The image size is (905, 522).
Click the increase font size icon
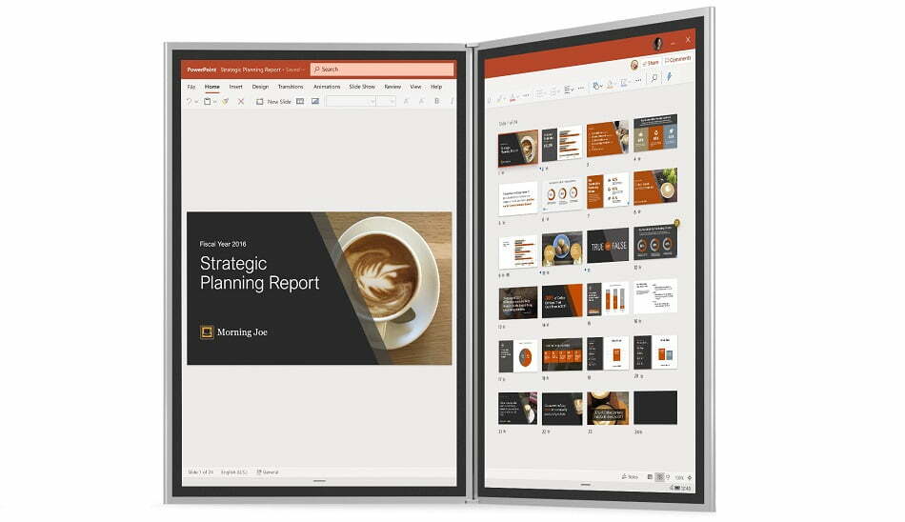point(407,101)
